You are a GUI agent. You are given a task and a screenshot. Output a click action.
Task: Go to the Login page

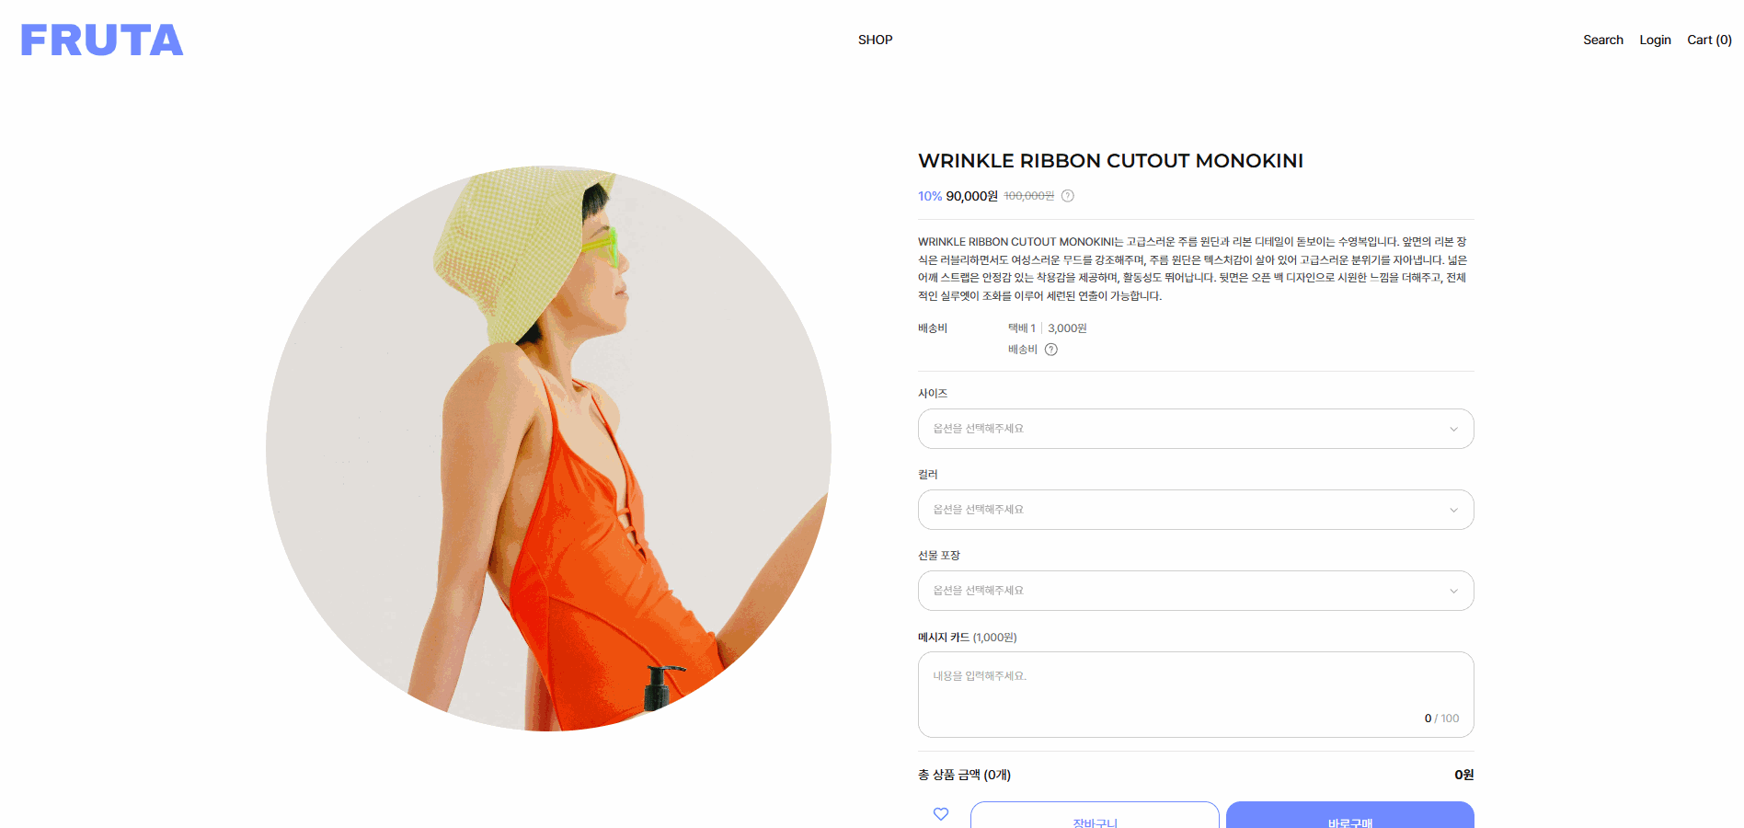[x=1655, y=40]
